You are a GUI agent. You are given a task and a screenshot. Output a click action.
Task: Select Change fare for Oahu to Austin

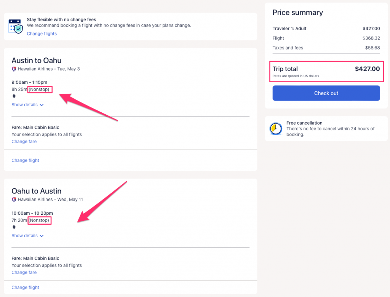click(x=24, y=272)
